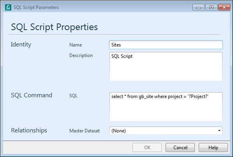
Task: Select the Description field label
Action: (81, 55)
